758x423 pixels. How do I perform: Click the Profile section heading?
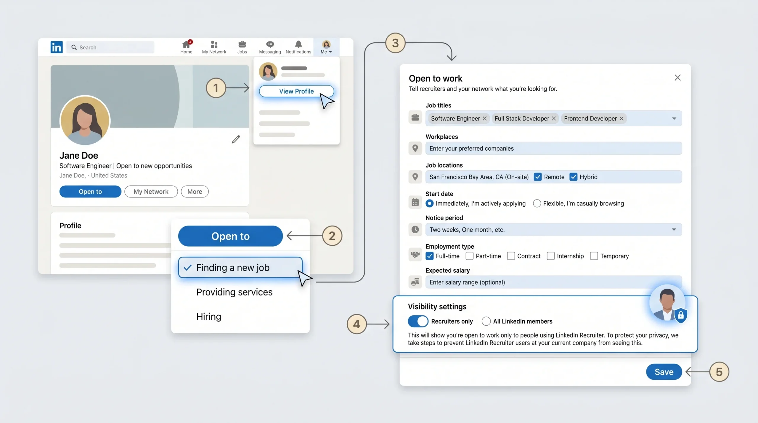pos(70,226)
